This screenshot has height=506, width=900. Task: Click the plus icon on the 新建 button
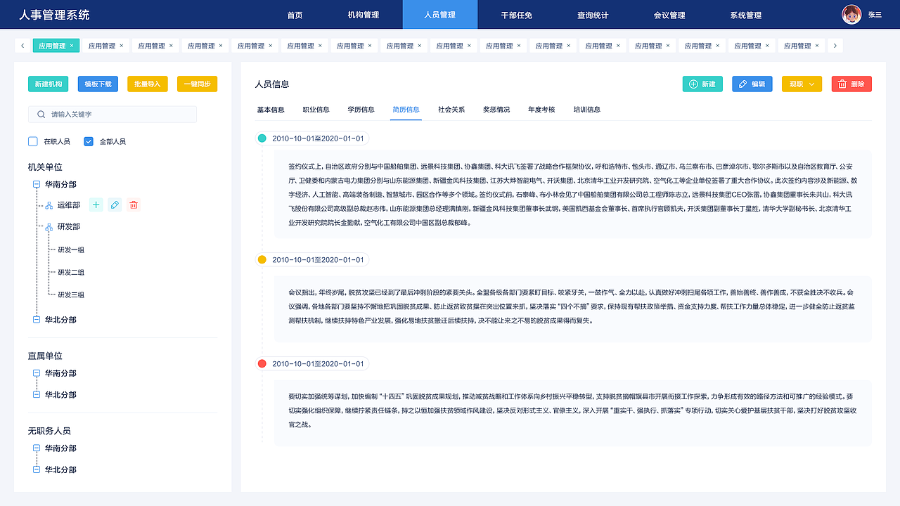[x=692, y=83]
